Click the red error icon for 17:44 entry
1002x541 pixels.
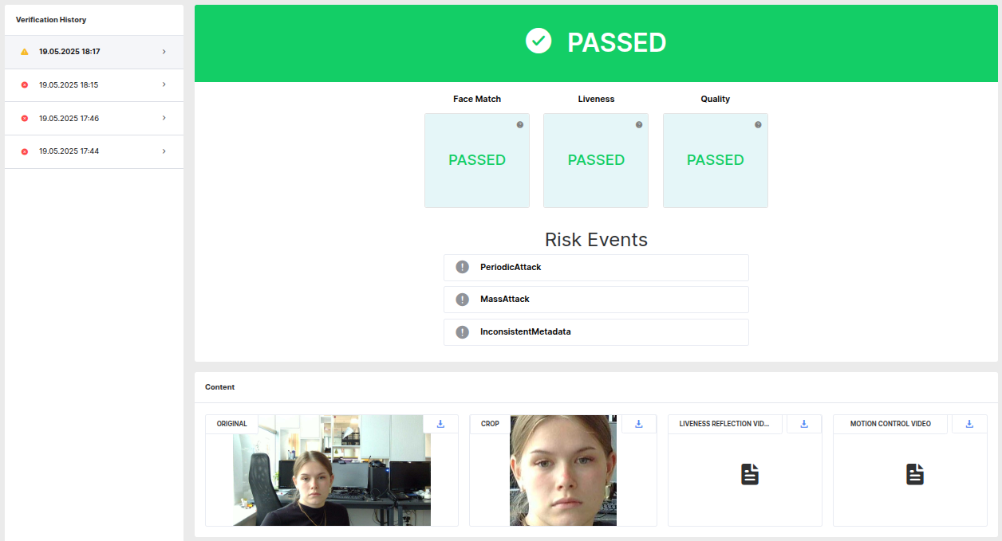tap(24, 151)
